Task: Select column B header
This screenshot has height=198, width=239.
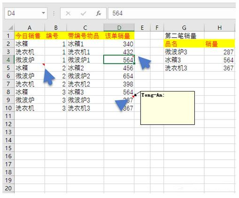Action: point(56,28)
